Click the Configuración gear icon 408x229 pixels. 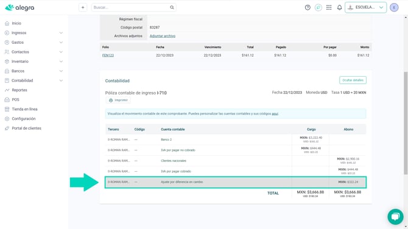(x=7, y=119)
